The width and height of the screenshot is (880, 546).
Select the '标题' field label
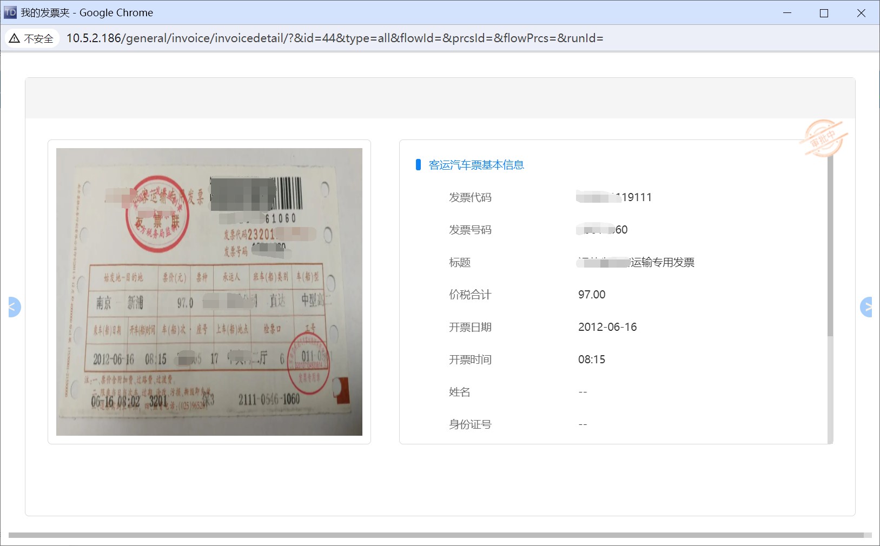(x=460, y=262)
